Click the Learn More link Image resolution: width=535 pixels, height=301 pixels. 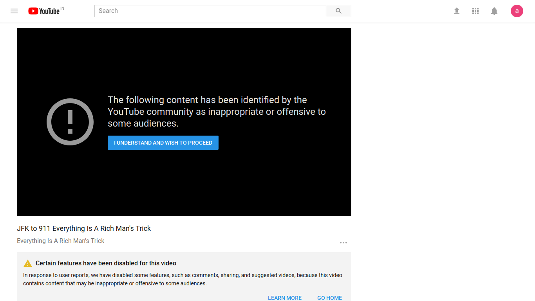[285, 298]
